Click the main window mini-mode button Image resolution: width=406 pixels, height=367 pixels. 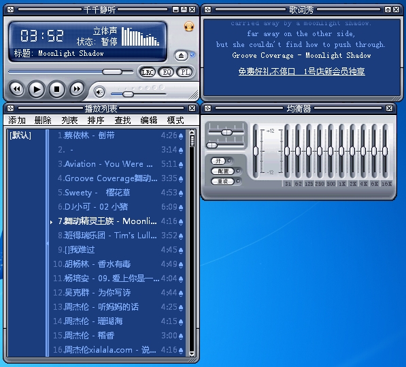click(184, 10)
